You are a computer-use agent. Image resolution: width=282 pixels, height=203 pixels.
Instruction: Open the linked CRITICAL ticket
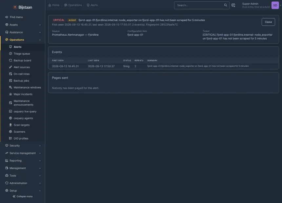click(237, 37)
